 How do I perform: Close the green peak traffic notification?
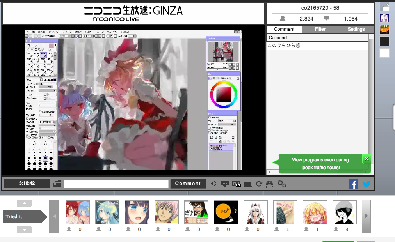tap(367, 159)
